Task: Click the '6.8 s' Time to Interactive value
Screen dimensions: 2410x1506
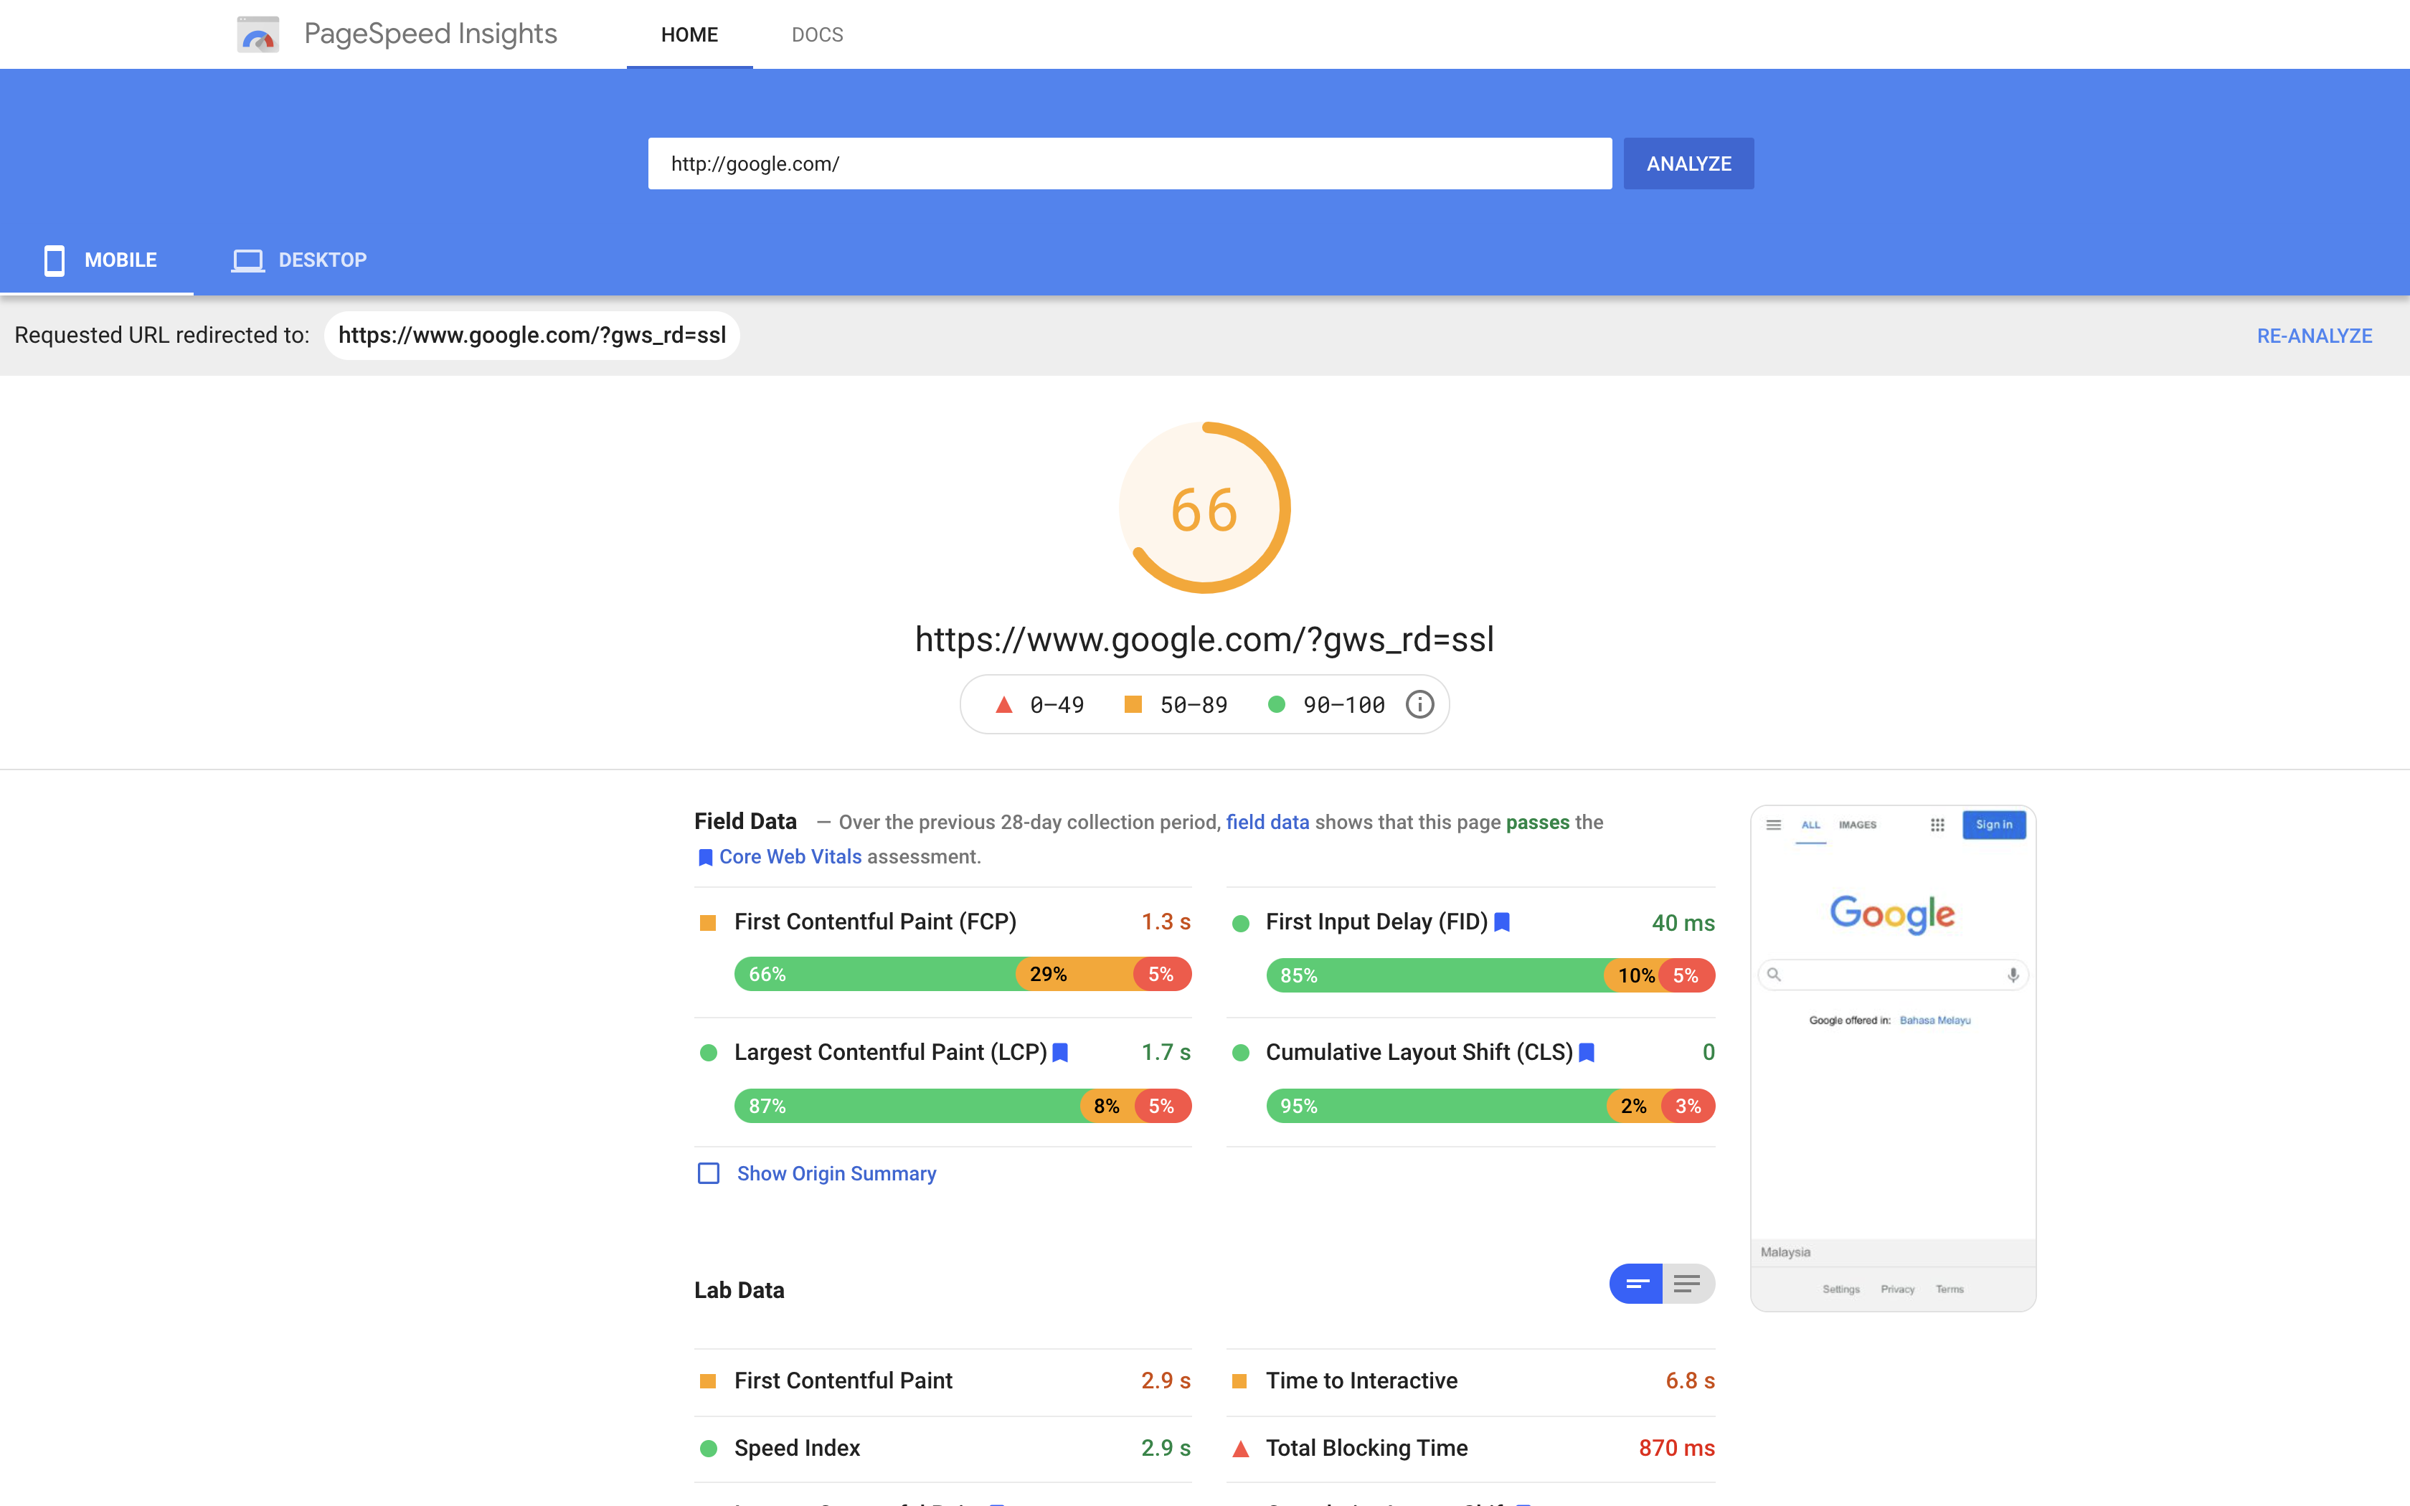Action: [x=1690, y=1380]
